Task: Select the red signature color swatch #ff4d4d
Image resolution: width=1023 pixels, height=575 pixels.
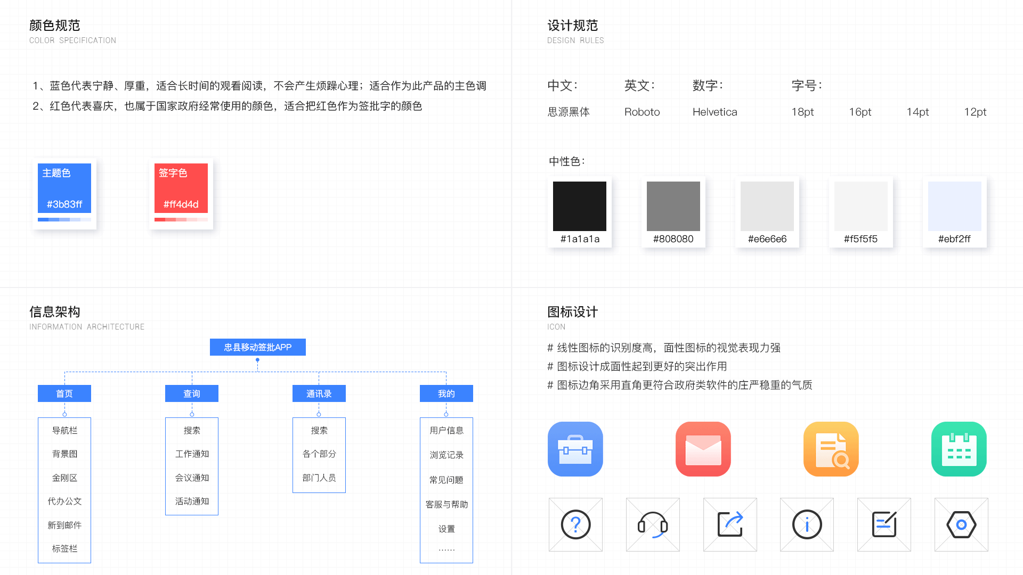Action: coord(181,188)
